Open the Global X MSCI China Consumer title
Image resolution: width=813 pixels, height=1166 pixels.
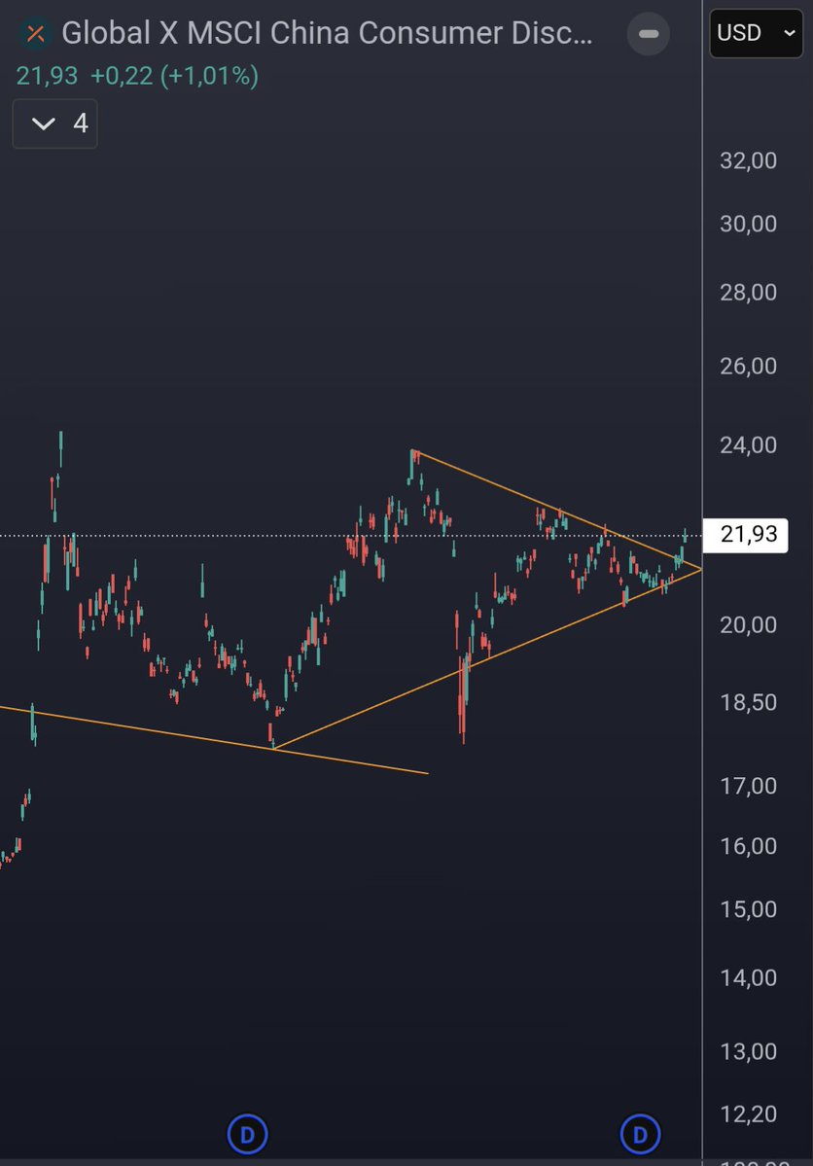(328, 33)
